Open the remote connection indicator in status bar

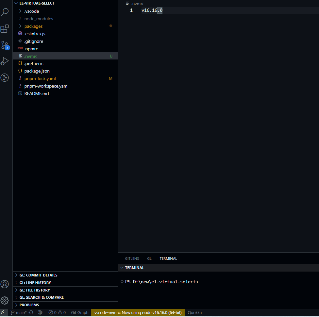click(x=3, y=312)
